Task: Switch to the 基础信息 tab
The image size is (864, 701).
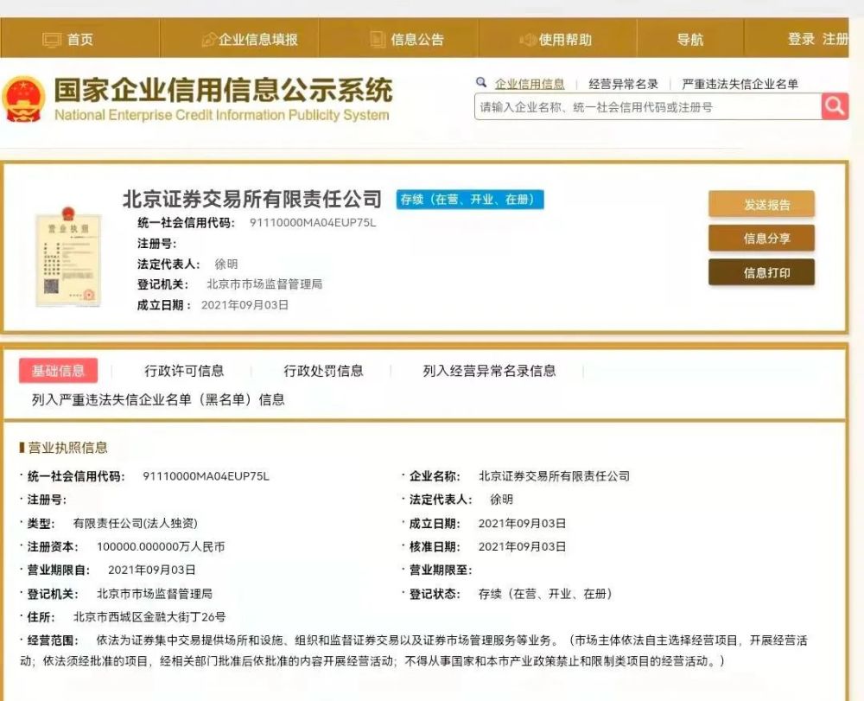Action: (59, 370)
